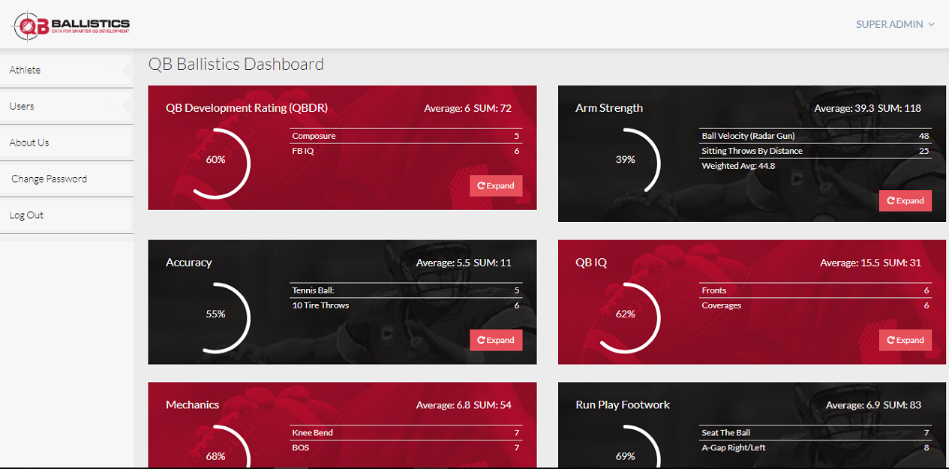The width and height of the screenshot is (949, 469).
Task: Expand the Accuracy card
Action: click(x=496, y=340)
